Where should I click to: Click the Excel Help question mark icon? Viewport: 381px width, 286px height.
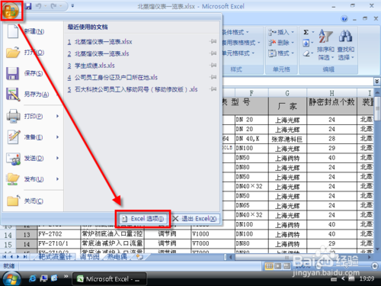tap(344, 18)
